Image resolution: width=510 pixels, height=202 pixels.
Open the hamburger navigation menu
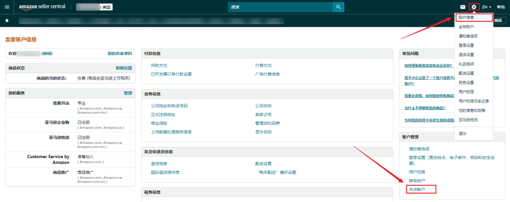(7, 7)
